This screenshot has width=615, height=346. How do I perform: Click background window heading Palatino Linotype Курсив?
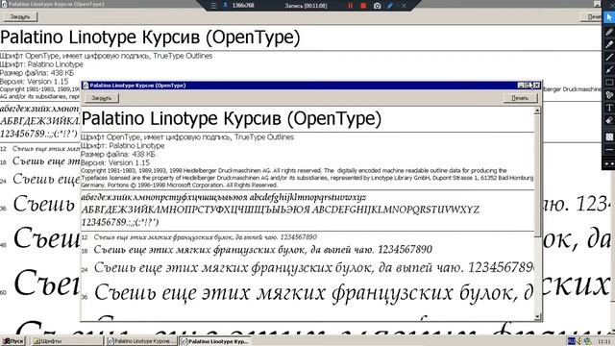point(150,37)
